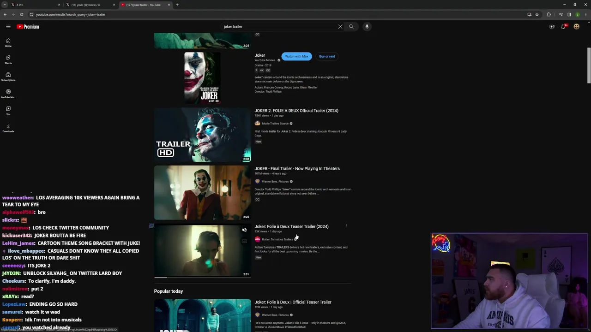Open Shorts in the YouTube sidebar
Screen dimensions: 591x332
click(x=8, y=59)
